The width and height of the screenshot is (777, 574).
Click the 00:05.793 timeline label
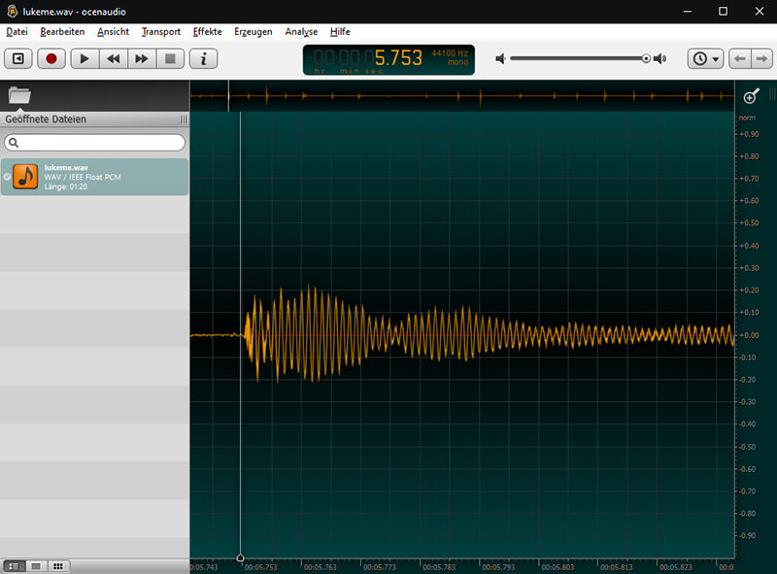[498, 567]
